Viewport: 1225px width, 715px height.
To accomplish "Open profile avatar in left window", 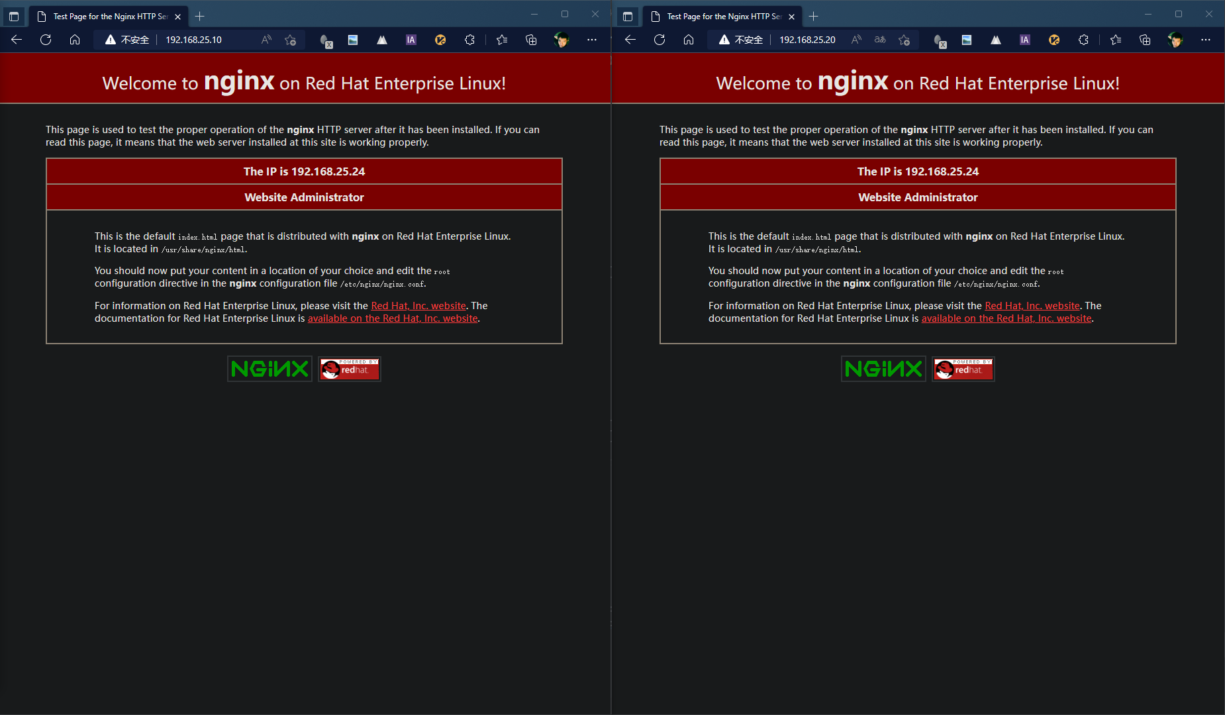I will (562, 40).
